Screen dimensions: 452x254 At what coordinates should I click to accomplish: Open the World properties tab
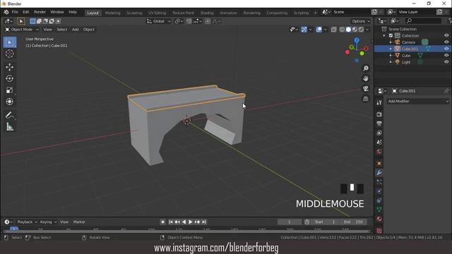tap(379, 152)
